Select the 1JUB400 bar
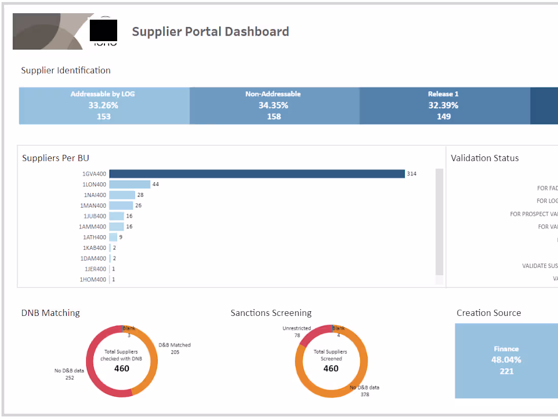 tap(117, 216)
